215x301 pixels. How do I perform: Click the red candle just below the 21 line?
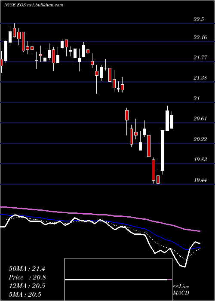(x=127, y=115)
